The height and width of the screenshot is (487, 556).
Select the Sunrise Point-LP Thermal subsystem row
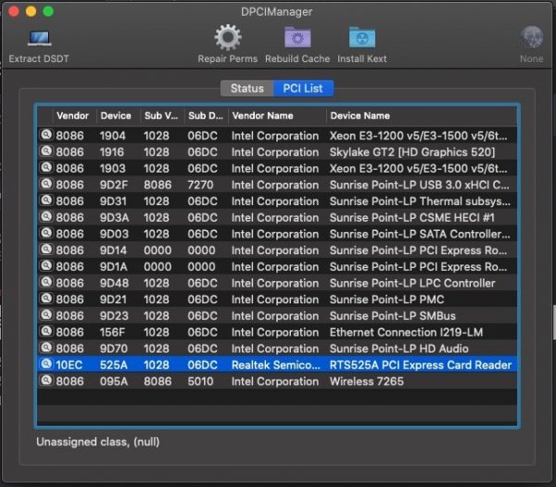tap(419, 201)
